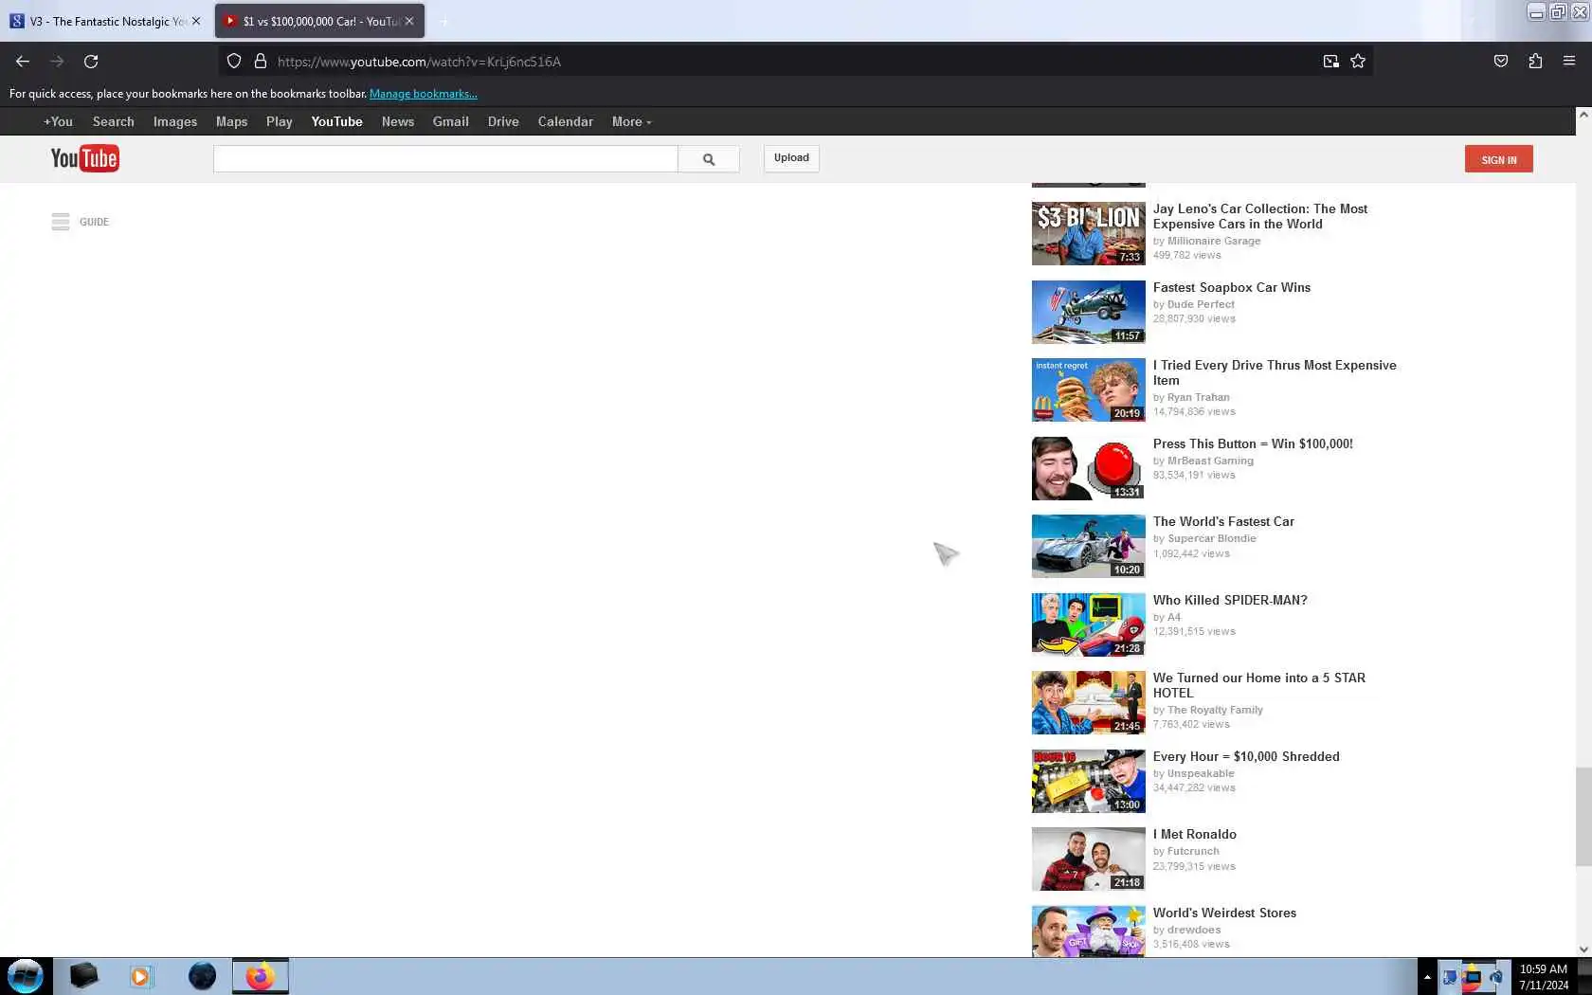Open Drive in the Google bar
This screenshot has width=1592, height=995.
click(503, 121)
